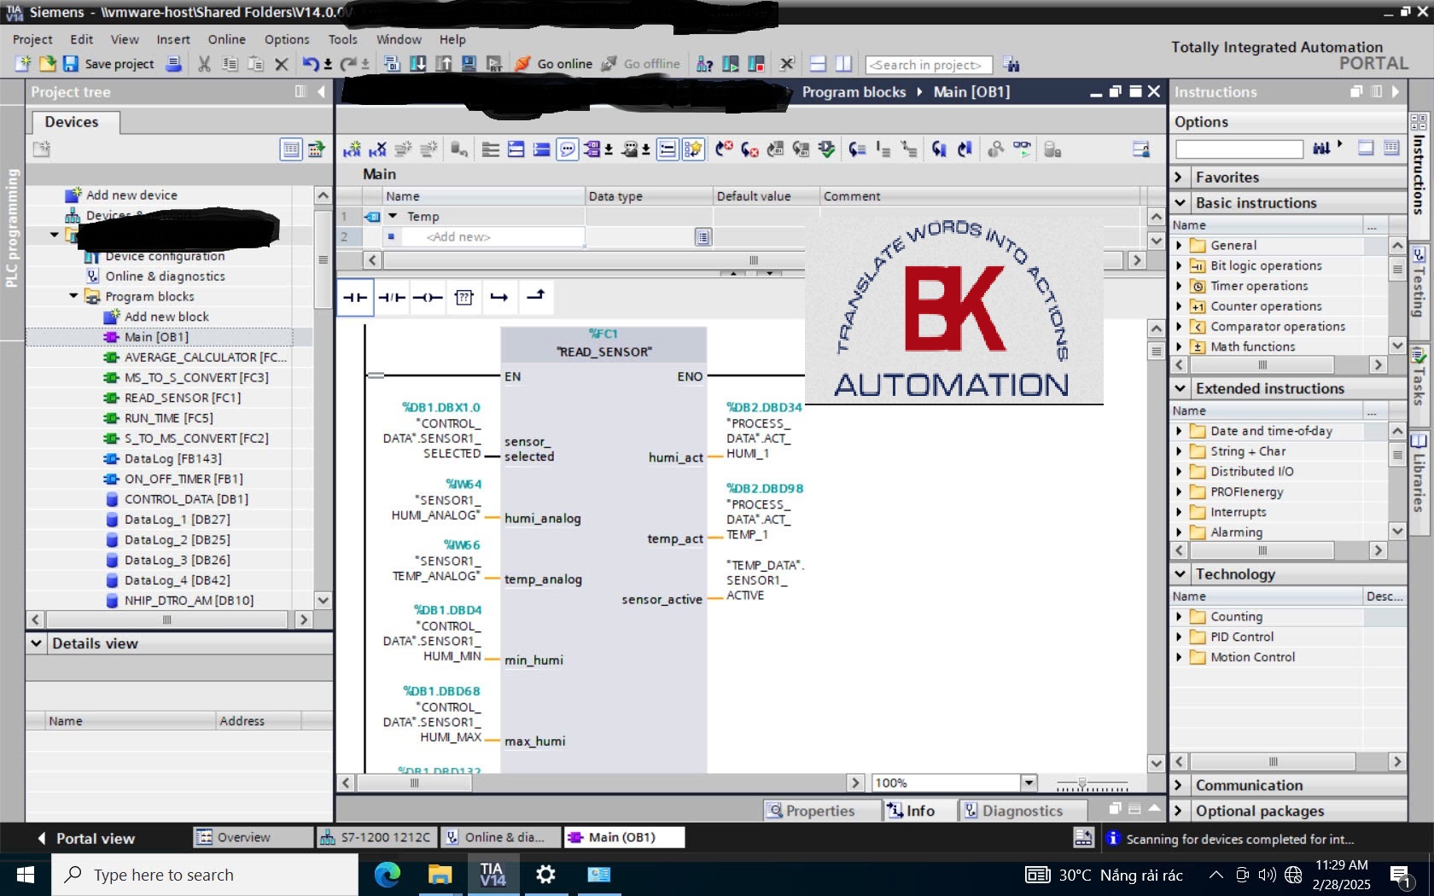
Task: Click the New project icon
Action: click(x=23, y=64)
